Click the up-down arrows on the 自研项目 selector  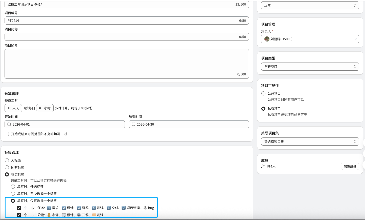point(355,67)
